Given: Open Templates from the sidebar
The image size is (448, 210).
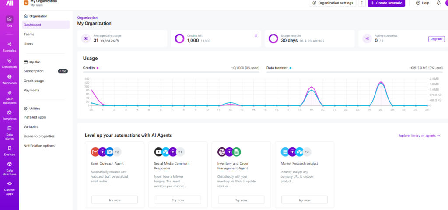Looking at the screenshot, I should [x=9, y=115].
